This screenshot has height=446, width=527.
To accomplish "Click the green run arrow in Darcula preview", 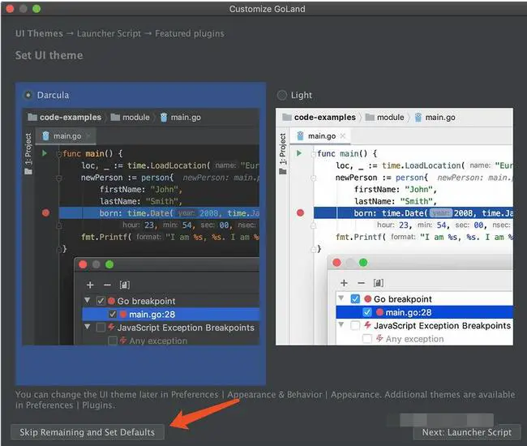I will point(45,153).
